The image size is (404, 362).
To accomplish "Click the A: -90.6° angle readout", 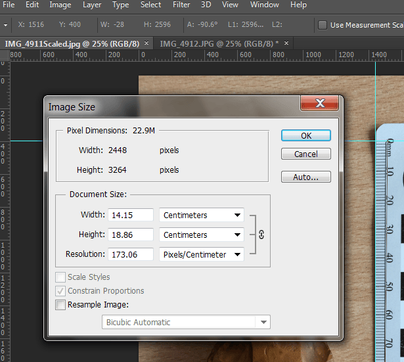I will [202, 25].
